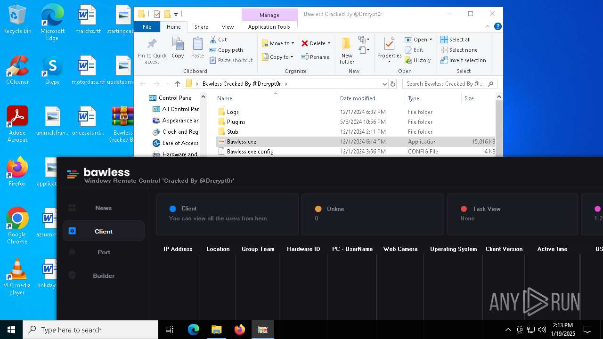The width and height of the screenshot is (603, 339).
Task: Click Select all in the ribbon
Action: [456, 40]
